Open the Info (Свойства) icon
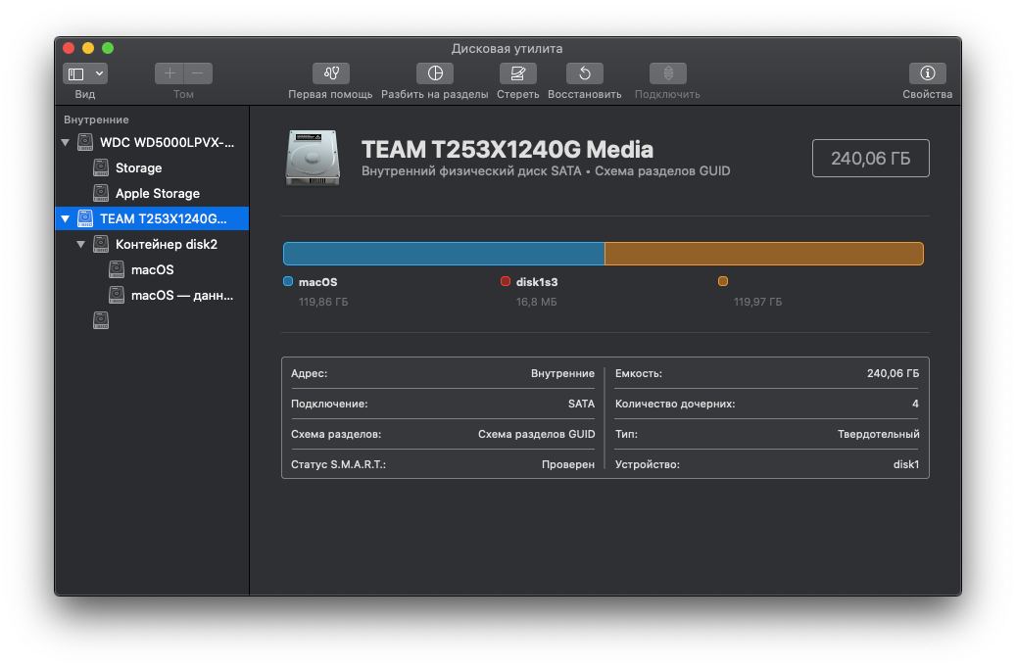1016x668 pixels. pyautogui.click(x=927, y=73)
